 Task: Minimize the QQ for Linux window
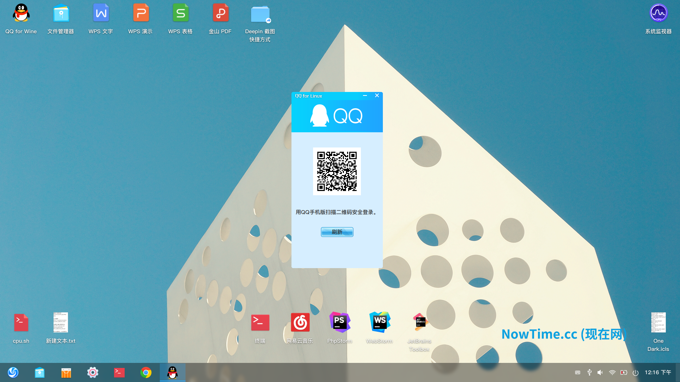(365, 95)
